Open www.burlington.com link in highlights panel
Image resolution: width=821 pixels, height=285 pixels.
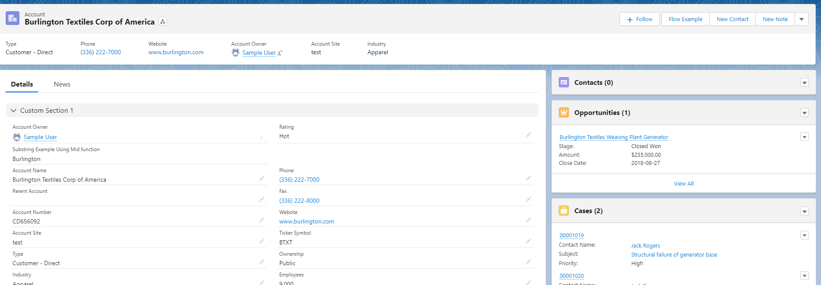(176, 52)
